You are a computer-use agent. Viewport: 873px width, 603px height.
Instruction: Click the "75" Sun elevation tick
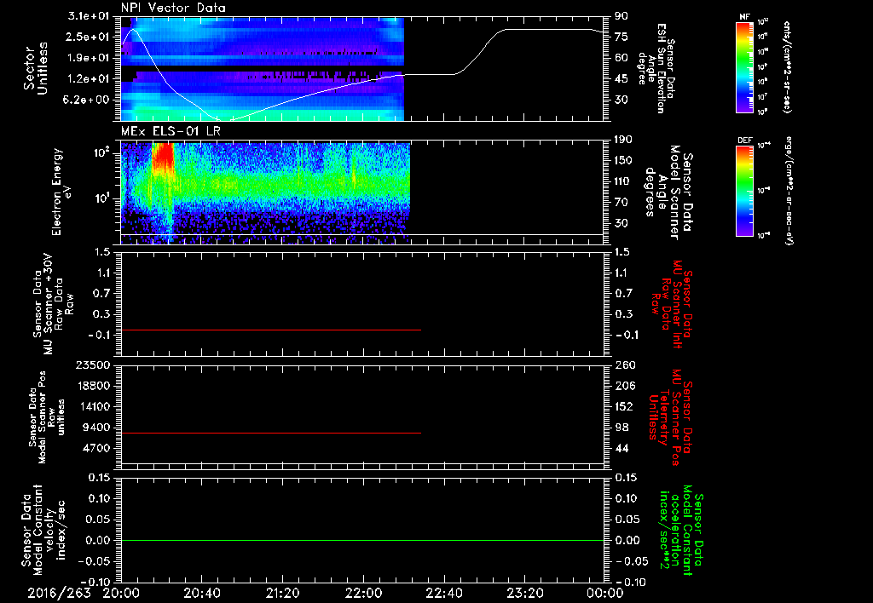[621, 37]
